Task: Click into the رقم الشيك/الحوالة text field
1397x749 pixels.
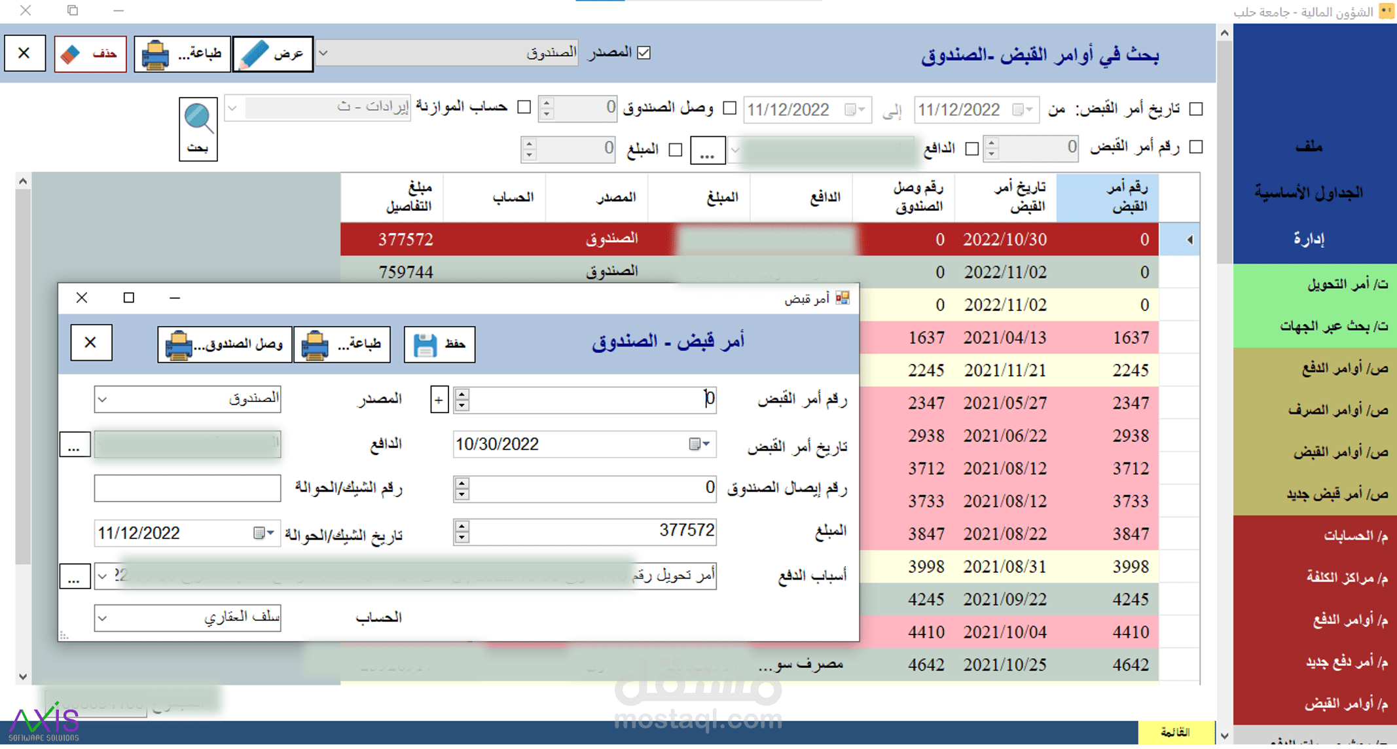Action: pyautogui.click(x=187, y=488)
